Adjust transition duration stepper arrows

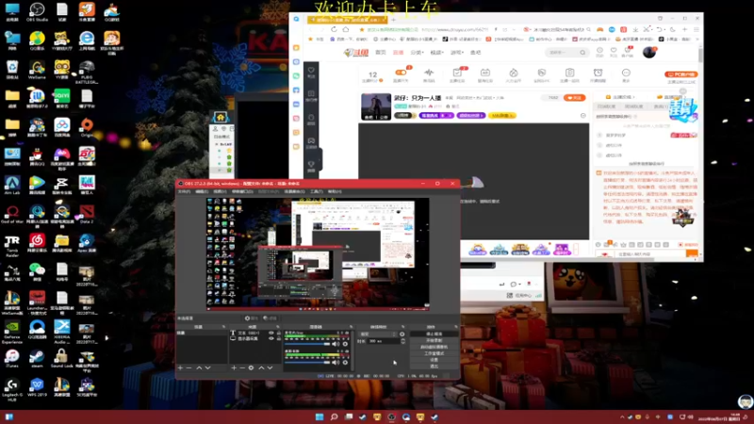click(403, 341)
